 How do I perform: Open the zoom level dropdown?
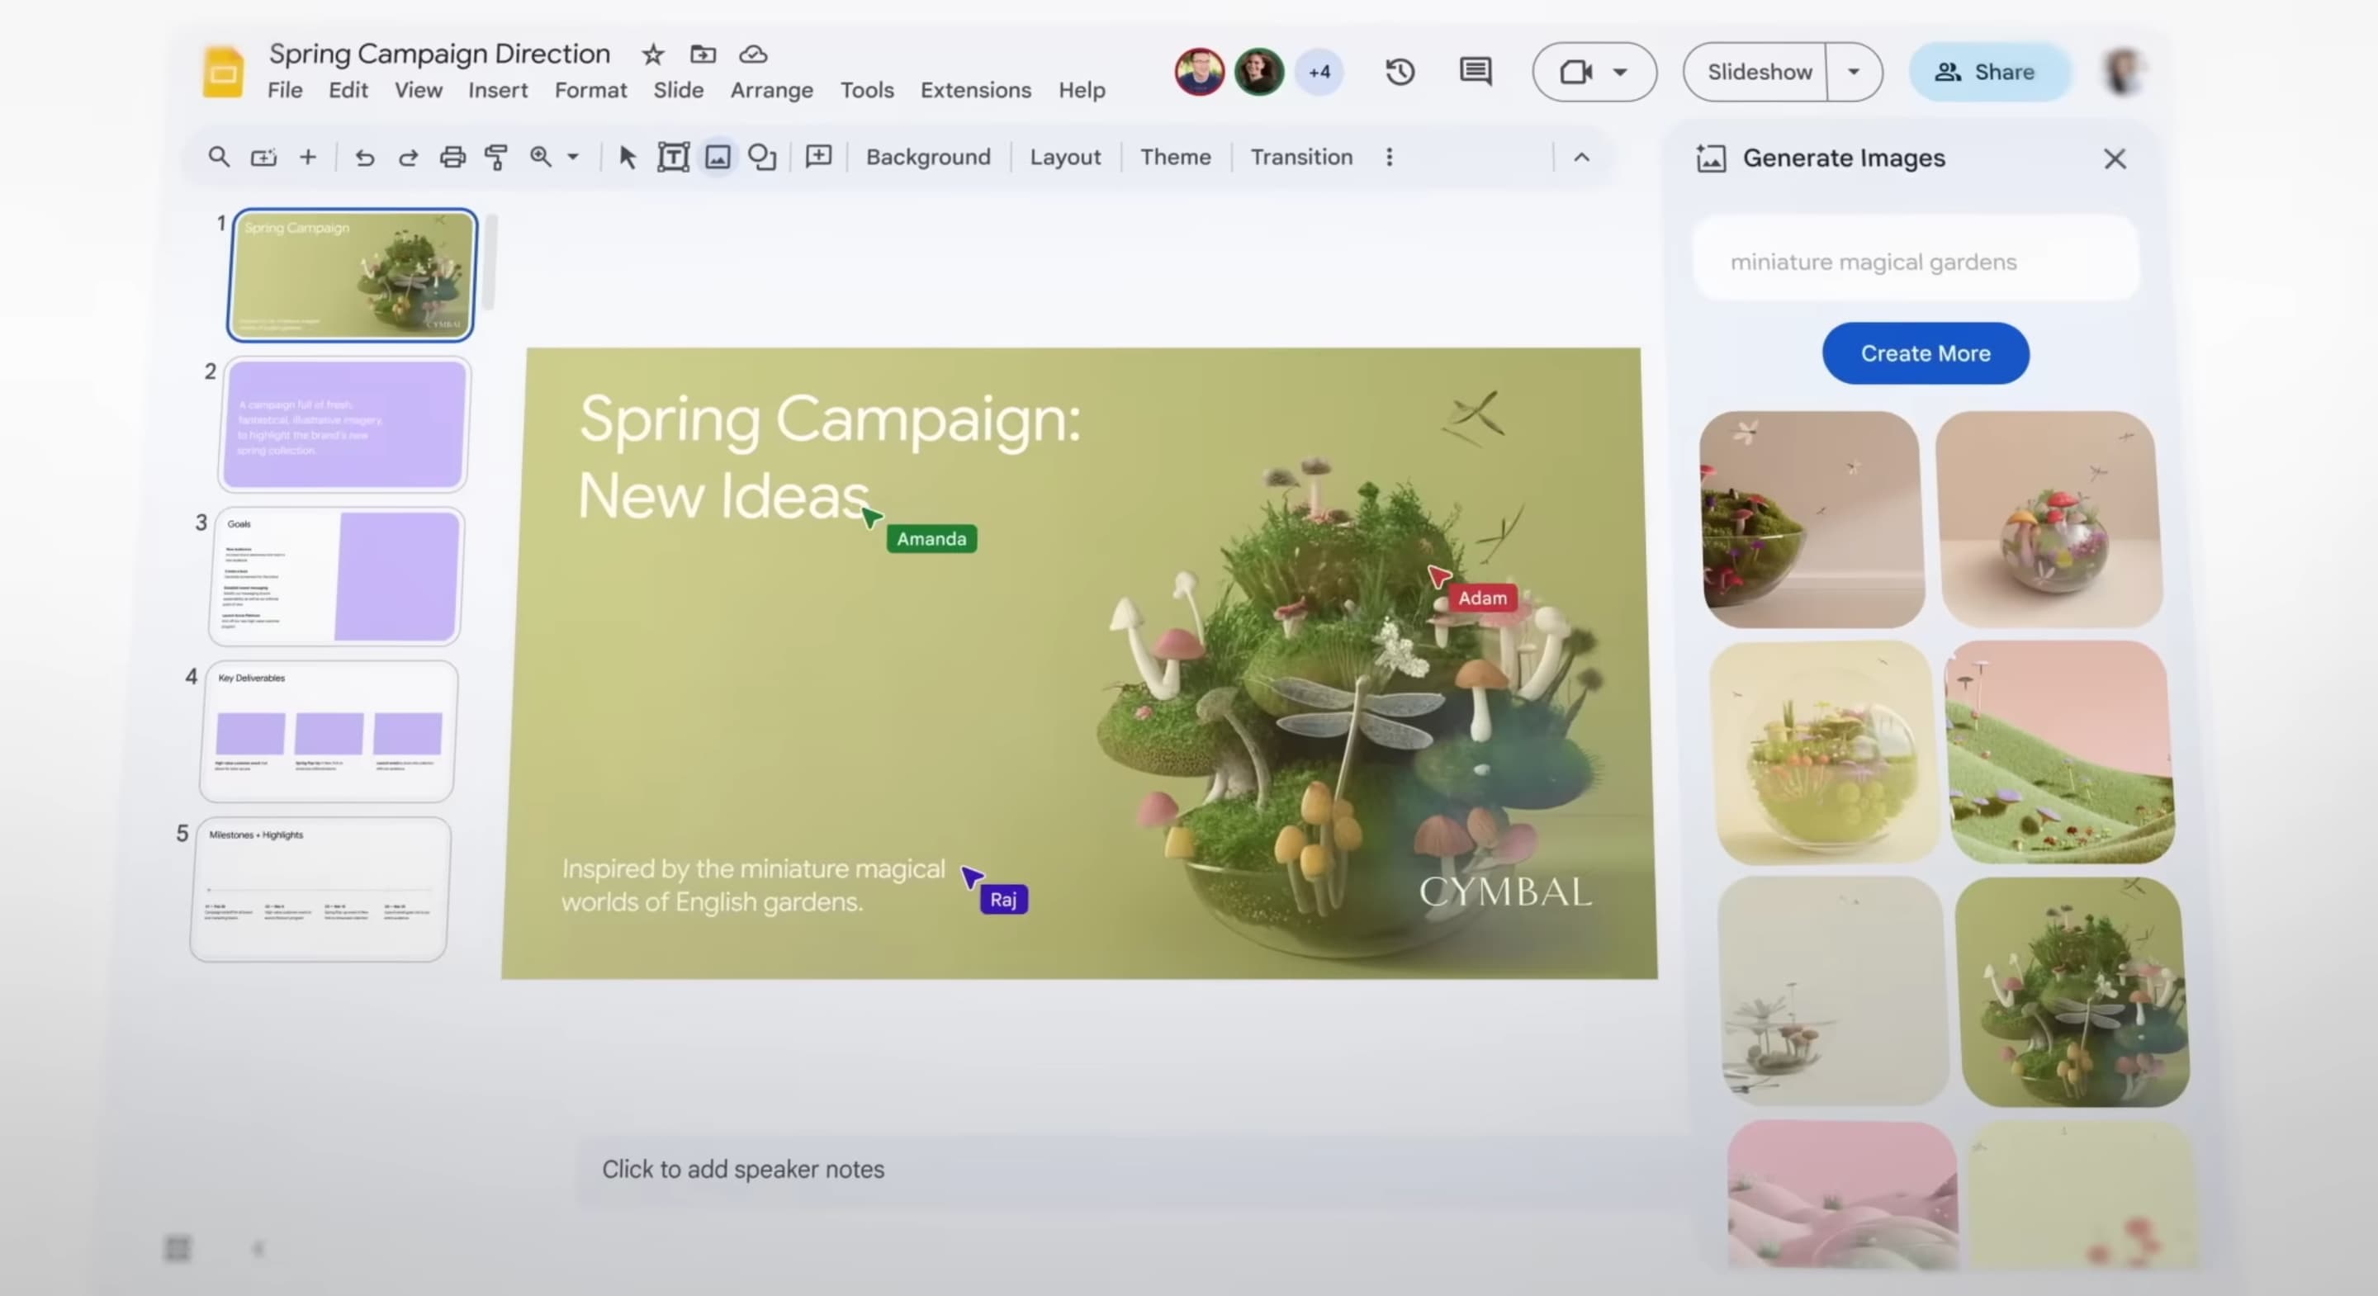[571, 157]
